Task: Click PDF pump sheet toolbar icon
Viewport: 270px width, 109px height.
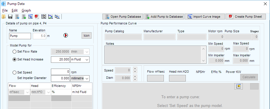Action: point(37,17)
